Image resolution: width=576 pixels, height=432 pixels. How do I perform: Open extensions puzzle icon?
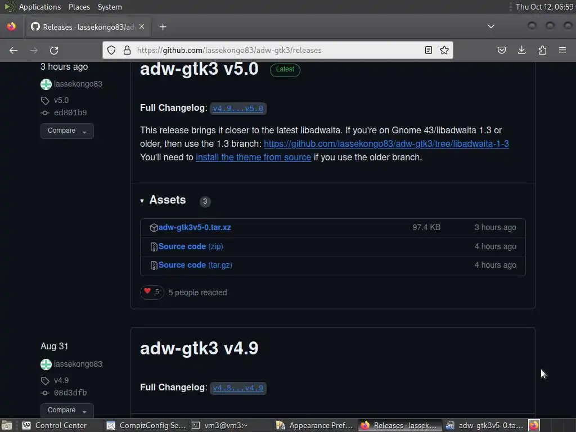click(542, 50)
